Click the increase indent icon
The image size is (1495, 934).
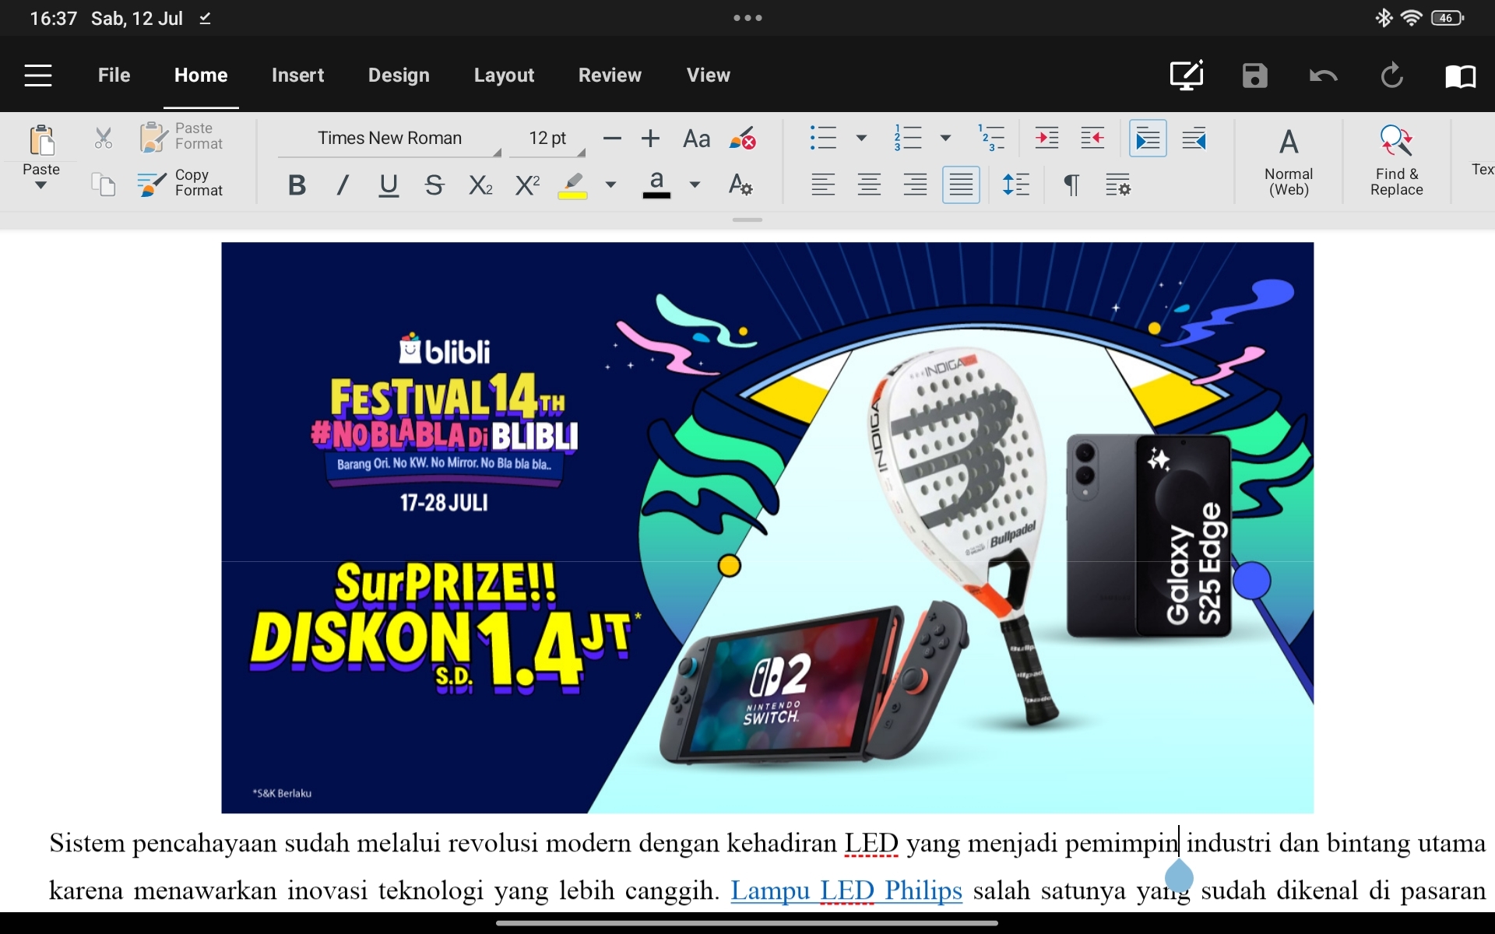coord(1047,139)
